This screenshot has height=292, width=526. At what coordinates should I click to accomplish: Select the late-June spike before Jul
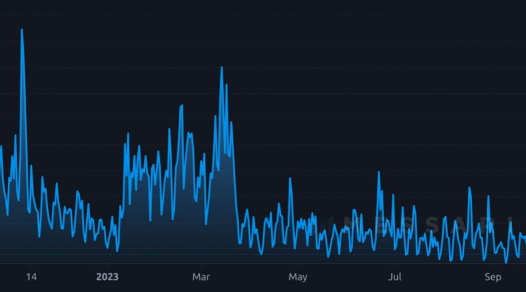pos(379,172)
